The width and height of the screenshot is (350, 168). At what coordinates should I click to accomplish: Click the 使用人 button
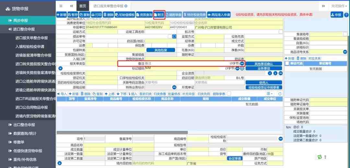tap(263, 83)
